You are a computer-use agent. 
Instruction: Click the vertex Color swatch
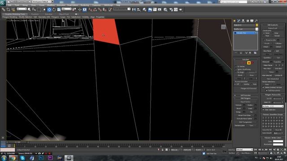pos(278,141)
